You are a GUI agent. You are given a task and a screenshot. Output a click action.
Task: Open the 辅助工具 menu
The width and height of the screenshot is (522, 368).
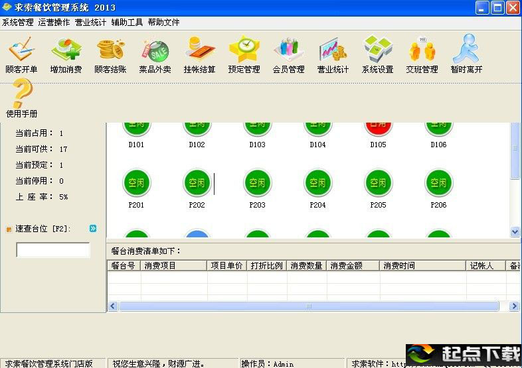pyautogui.click(x=127, y=23)
